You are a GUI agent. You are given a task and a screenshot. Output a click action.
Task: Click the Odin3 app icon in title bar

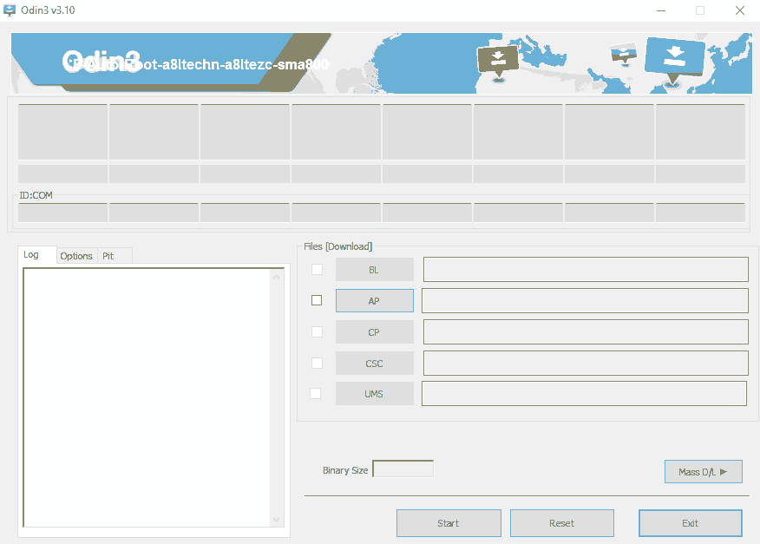click(x=10, y=10)
